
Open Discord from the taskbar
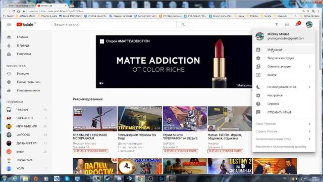(119, 178)
